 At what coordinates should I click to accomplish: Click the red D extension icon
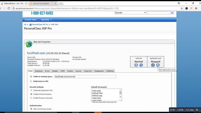coord(196,8)
